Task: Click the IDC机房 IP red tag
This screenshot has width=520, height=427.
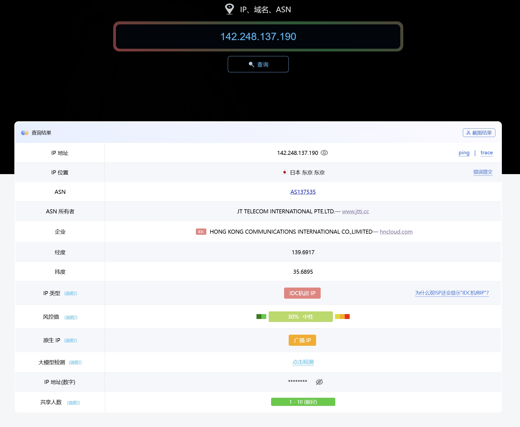Action: [302, 293]
